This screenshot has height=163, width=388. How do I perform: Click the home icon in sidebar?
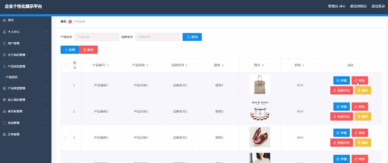4,20
